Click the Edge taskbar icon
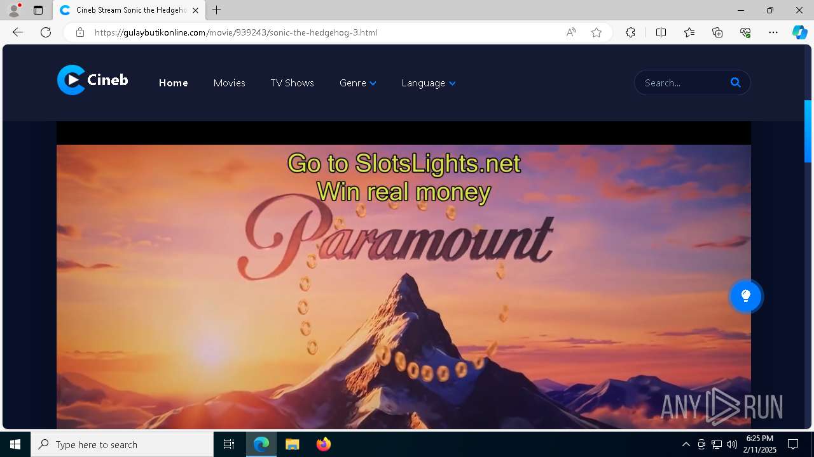The image size is (814, 457). (x=261, y=444)
